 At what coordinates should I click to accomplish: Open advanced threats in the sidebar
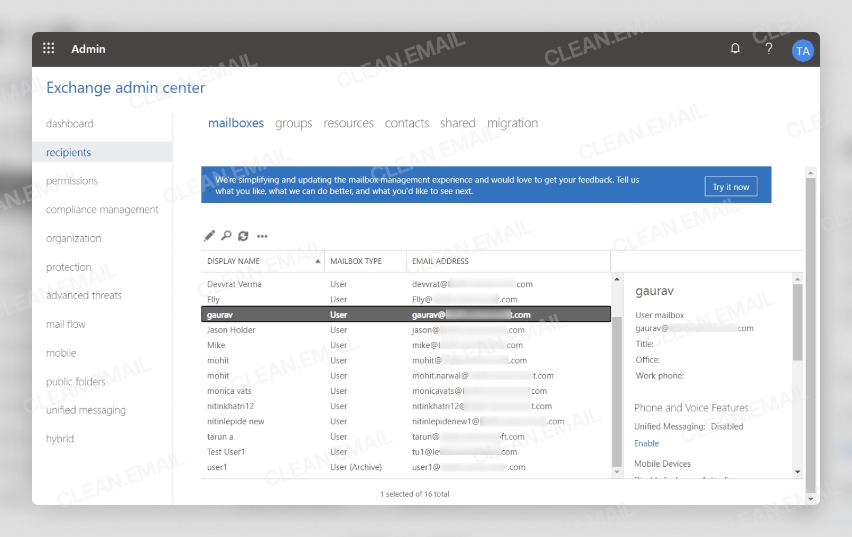pyautogui.click(x=84, y=295)
